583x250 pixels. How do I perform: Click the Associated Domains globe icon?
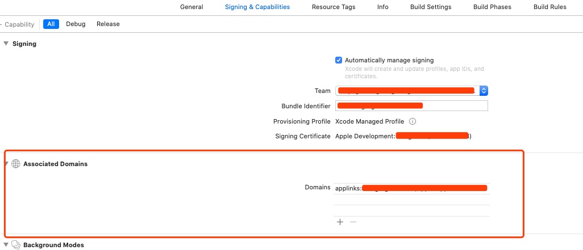point(15,164)
